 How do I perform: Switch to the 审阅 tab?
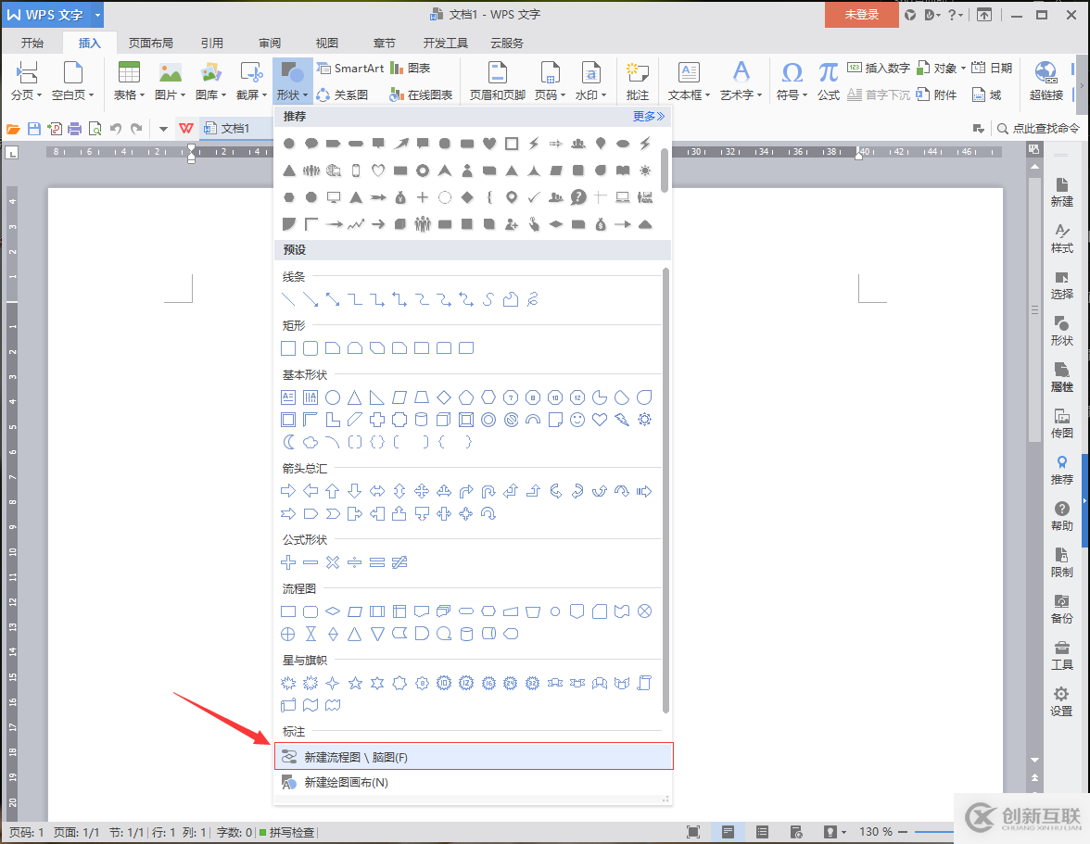(270, 43)
